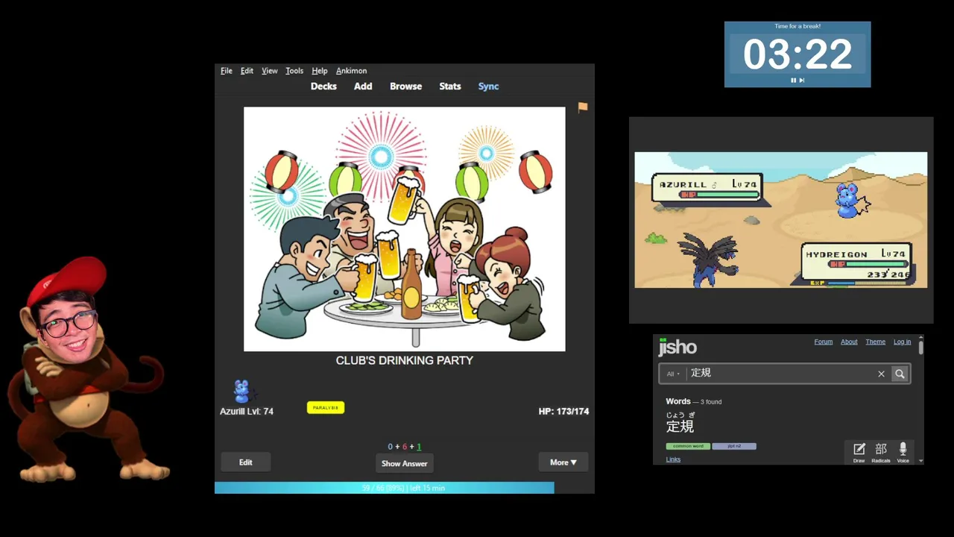Open the More dropdown button
The height and width of the screenshot is (537, 954).
pyautogui.click(x=563, y=462)
